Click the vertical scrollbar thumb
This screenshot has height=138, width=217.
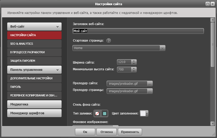(213, 45)
